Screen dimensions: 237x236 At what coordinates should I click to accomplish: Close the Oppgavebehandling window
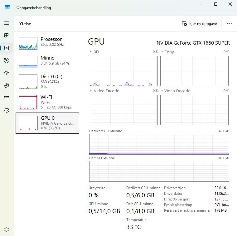[x=230, y=4]
